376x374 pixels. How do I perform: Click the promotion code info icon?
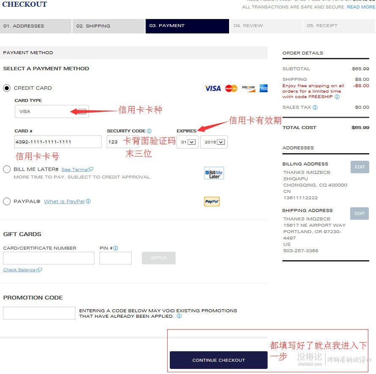tap(179, 316)
